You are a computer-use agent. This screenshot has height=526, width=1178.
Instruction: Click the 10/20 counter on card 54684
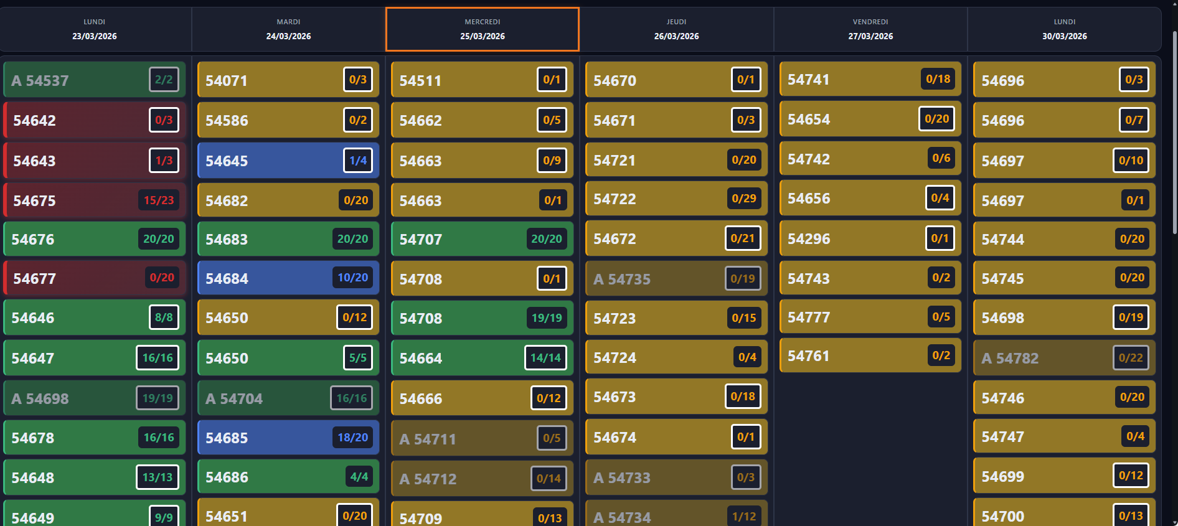352,278
